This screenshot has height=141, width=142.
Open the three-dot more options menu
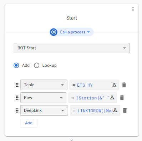(x=133, y=9)
